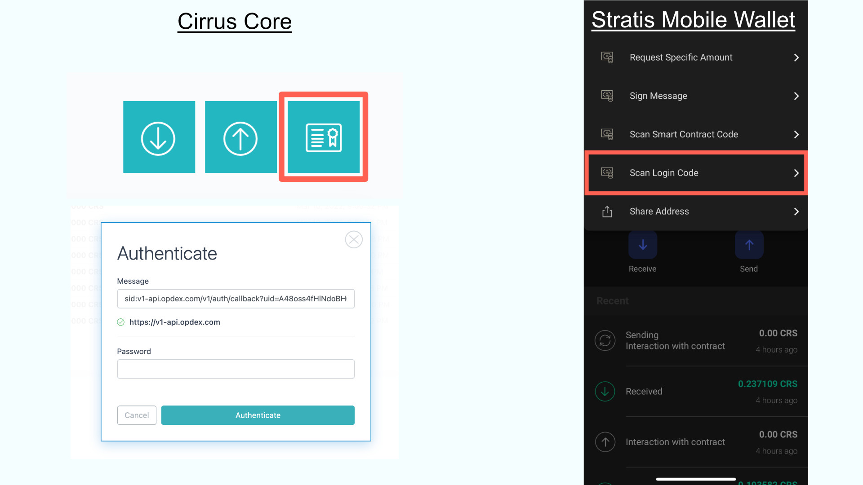Click the close icon on Authenticate dialog
Screen dimensions: 863x485
tap(354, 240)
